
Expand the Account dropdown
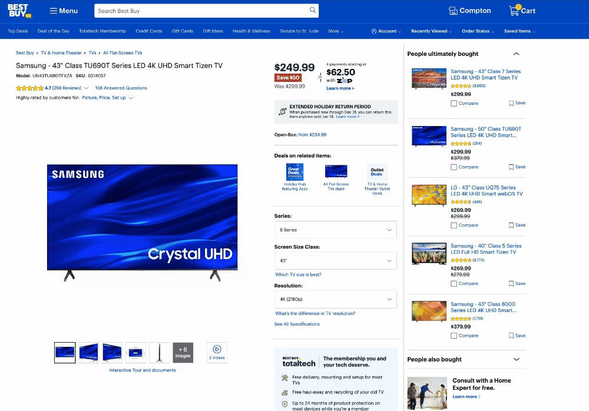tap(386, 31)
